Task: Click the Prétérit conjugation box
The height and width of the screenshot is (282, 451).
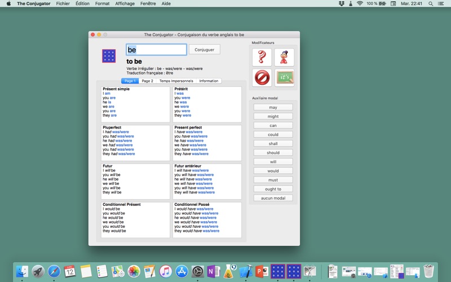Action: (207, 104)
